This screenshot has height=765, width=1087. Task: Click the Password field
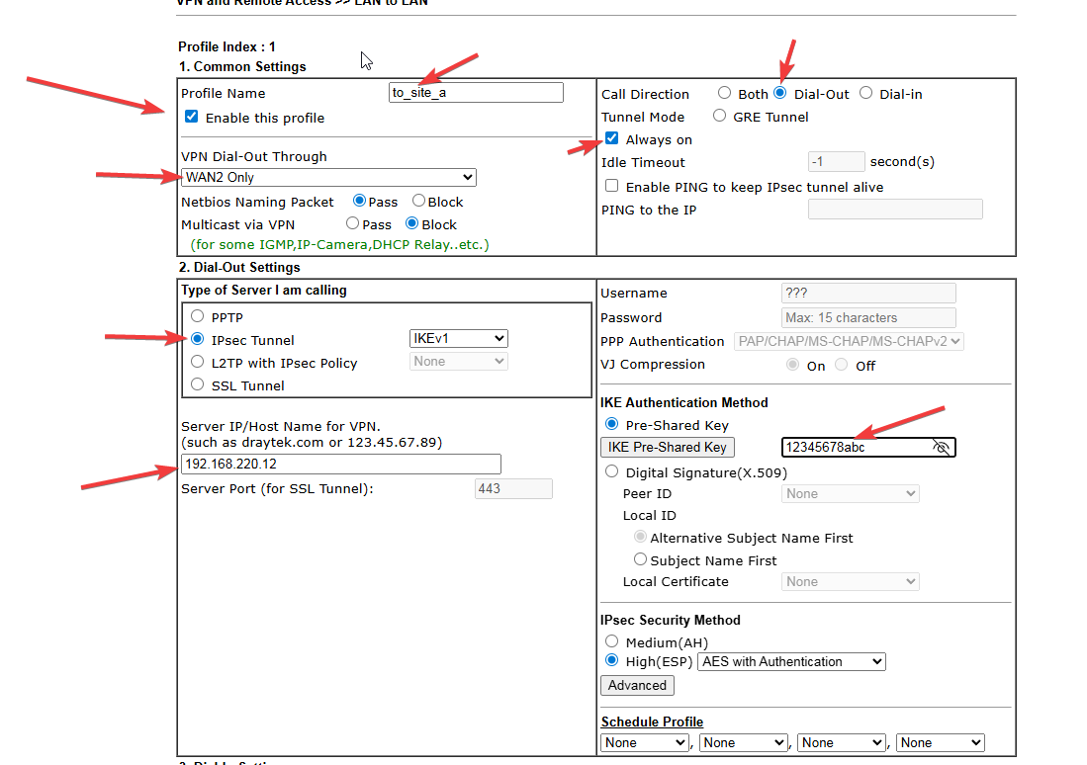click(868, 317)
